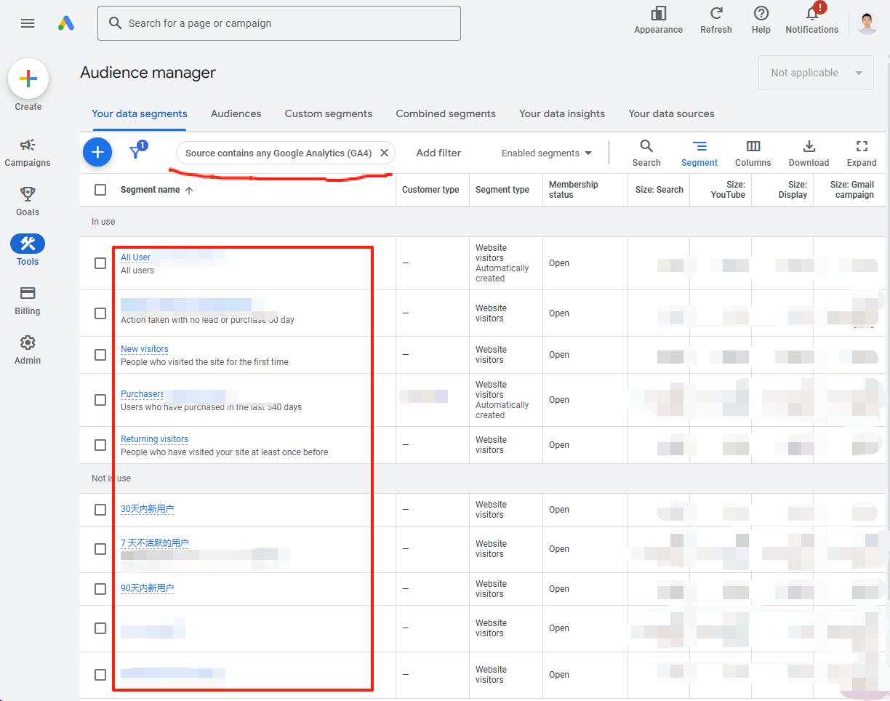Click the blue add segment plus button

97,153
